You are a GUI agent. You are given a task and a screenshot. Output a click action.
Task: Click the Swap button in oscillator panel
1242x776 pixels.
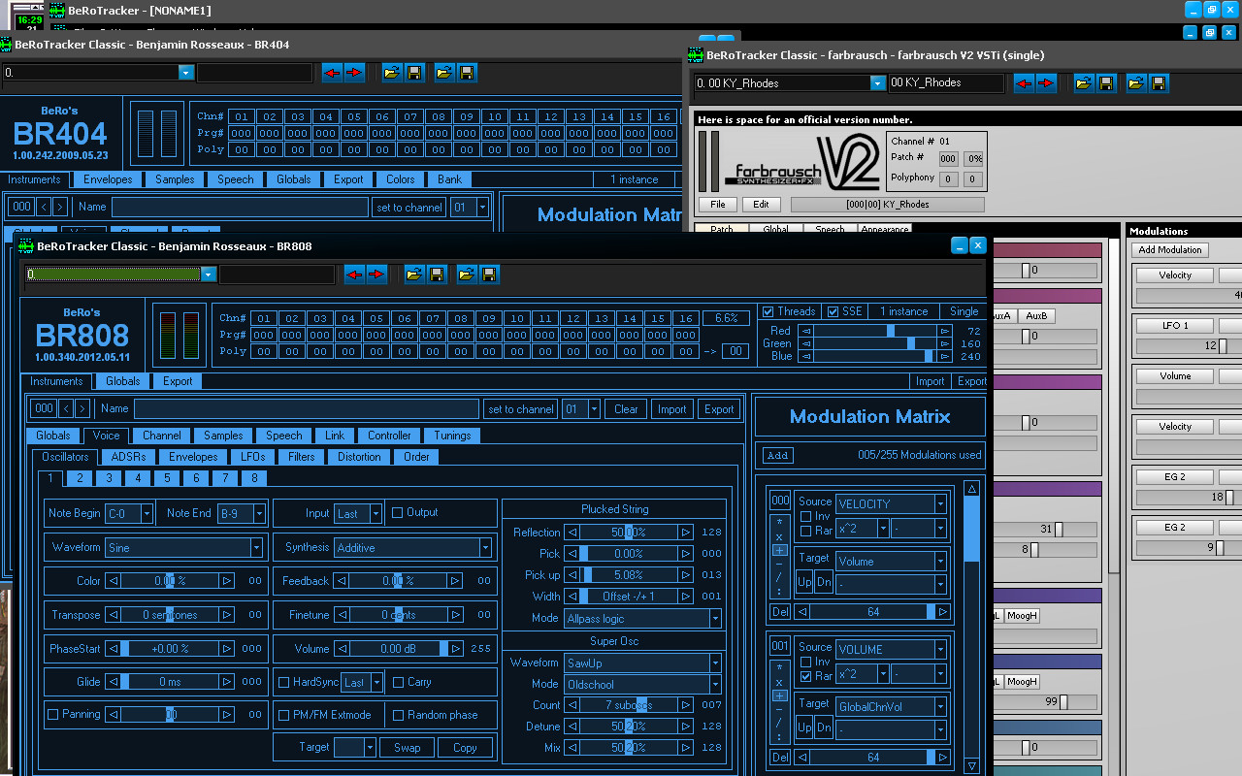pos(407,748)
